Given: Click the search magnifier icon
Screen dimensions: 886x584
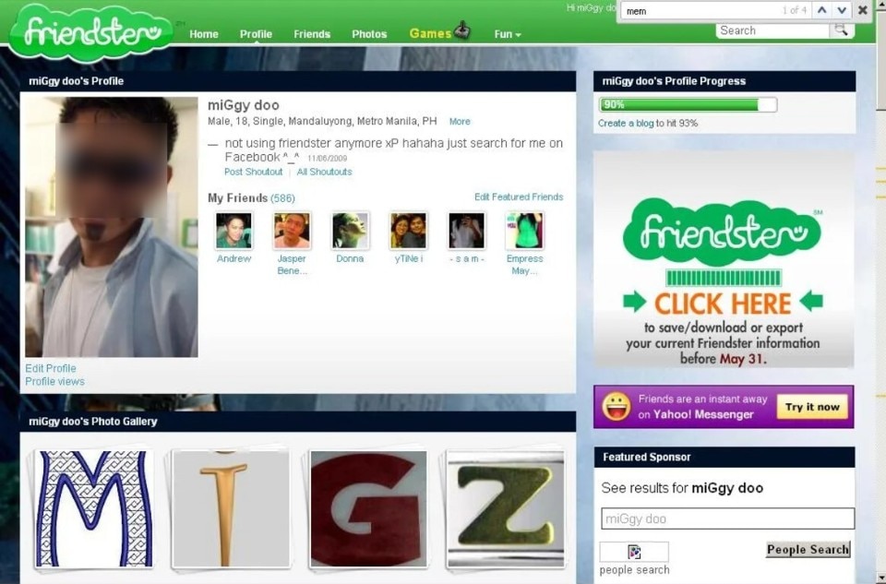Looking at the screenshot, I should 841,30.
